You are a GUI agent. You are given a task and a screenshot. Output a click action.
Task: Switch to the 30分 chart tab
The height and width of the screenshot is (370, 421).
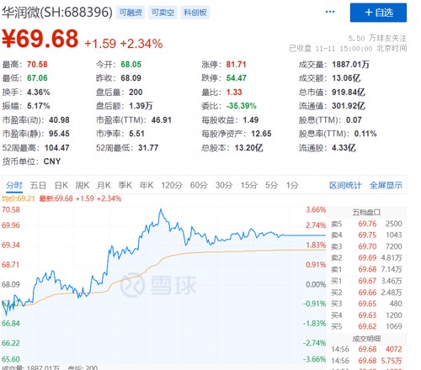click(x=224, y=185)
